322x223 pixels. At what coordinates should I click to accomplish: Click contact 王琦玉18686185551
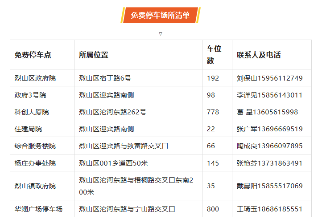click(x=269, y=209)
